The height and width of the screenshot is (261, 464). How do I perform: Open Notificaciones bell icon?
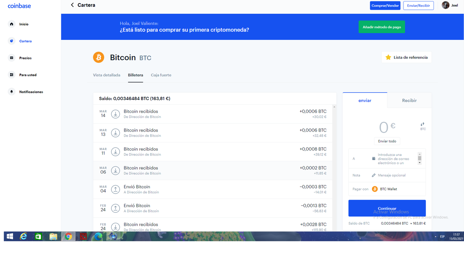click(x=12, y=92)
